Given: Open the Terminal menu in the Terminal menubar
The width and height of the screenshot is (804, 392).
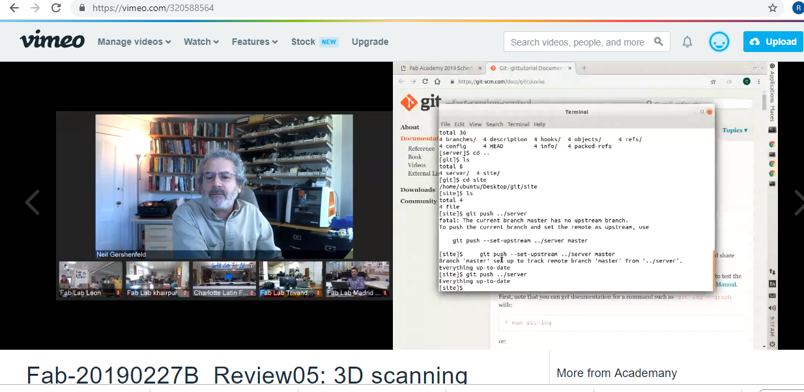Looking at the screenshot, I should (x=519, y=124).
